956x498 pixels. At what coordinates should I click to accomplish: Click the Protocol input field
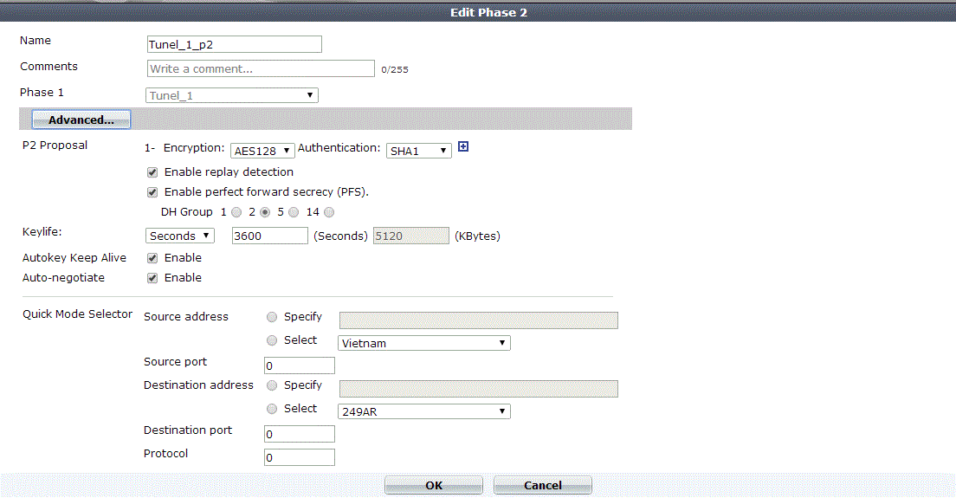(300, 457)
